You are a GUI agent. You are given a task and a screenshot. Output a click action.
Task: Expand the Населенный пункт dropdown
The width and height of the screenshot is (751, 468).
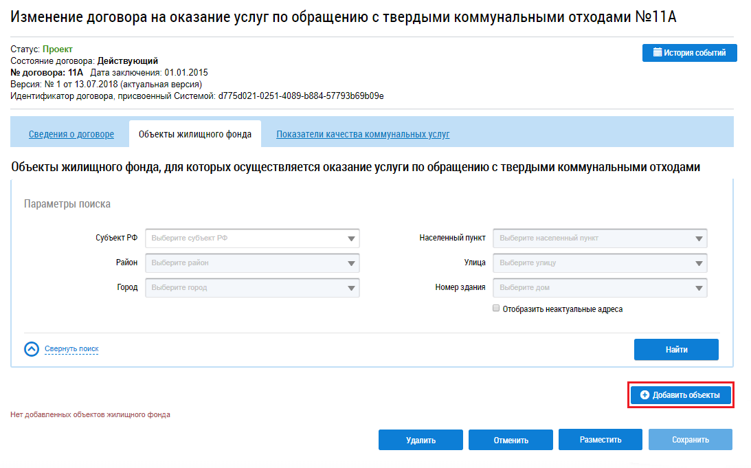tap(600, 238)
